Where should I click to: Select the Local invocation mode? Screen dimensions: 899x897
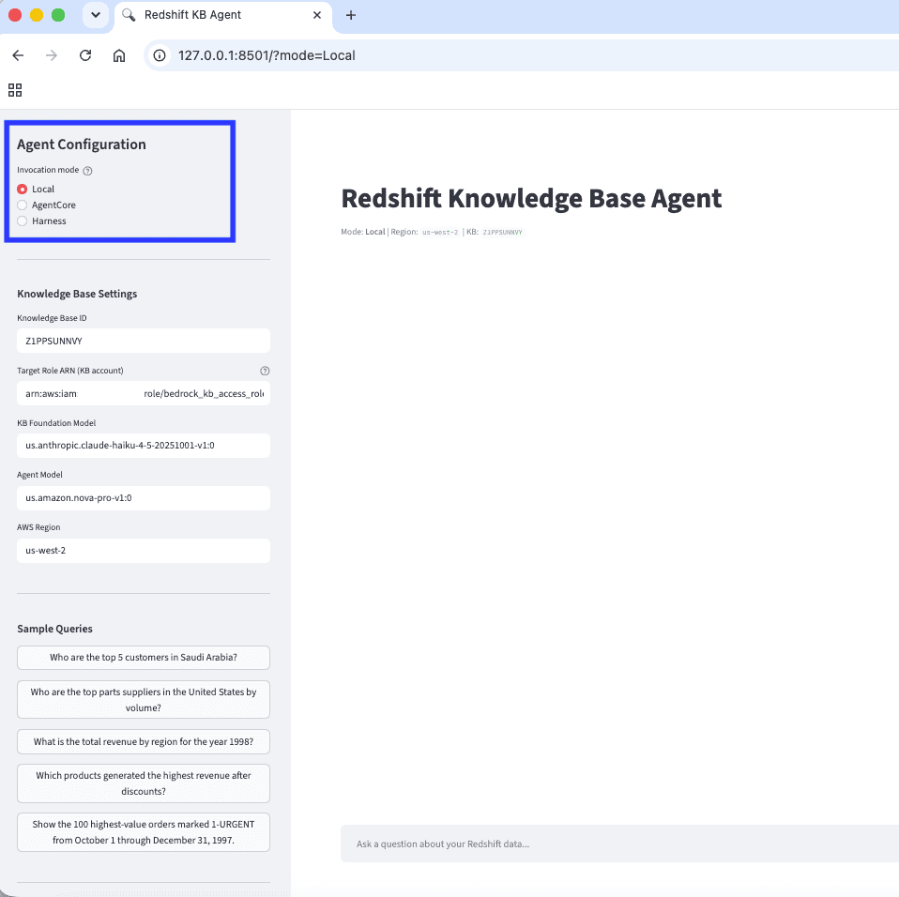point(36,190)
